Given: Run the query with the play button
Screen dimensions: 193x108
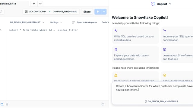Looking at the screenshot, I should [98, 12].
